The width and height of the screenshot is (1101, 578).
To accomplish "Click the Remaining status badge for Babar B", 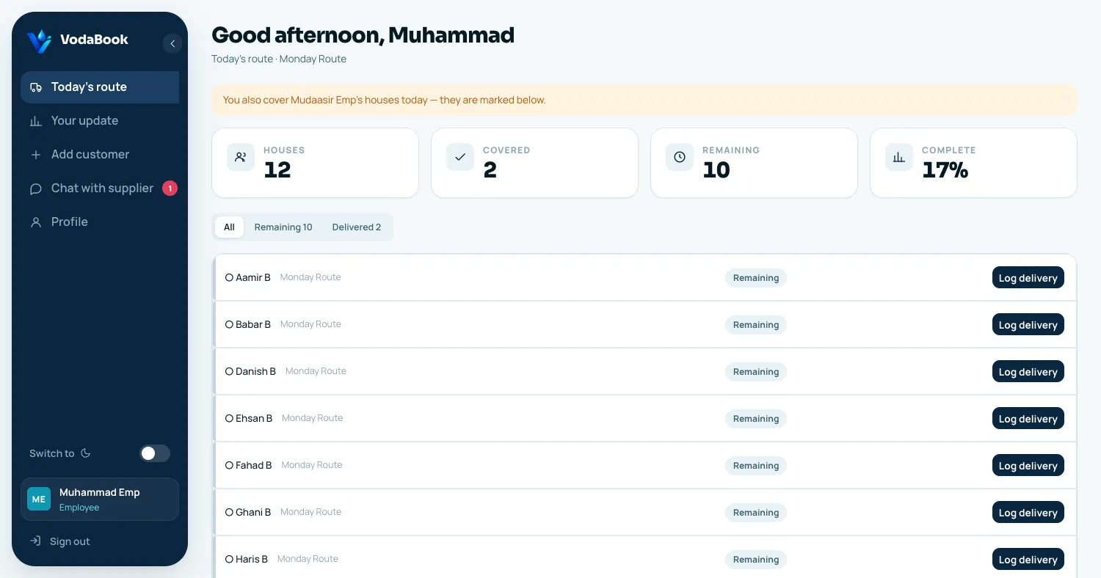I will tap(755, 325).
